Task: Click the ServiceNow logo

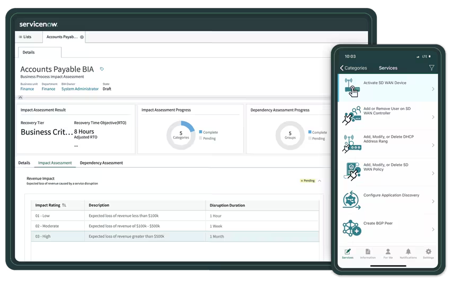Action: pyautogui.click(x=39, y=24)
